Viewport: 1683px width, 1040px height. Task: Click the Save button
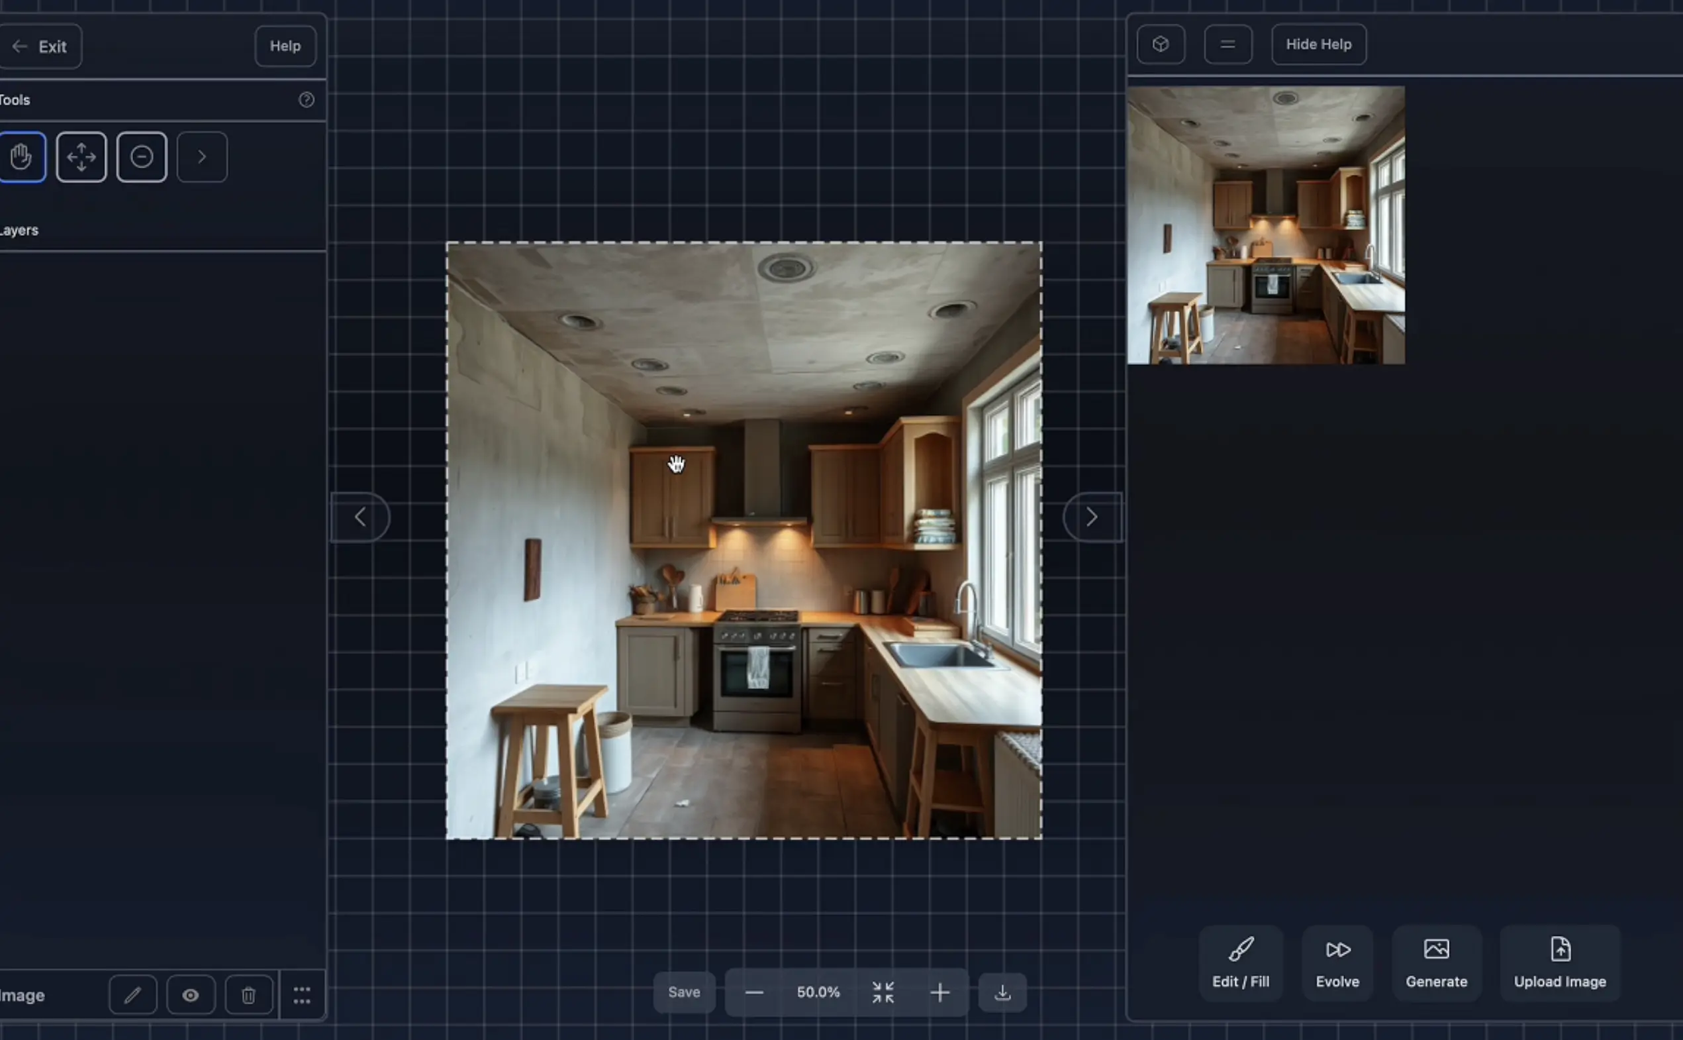point(684,991)
